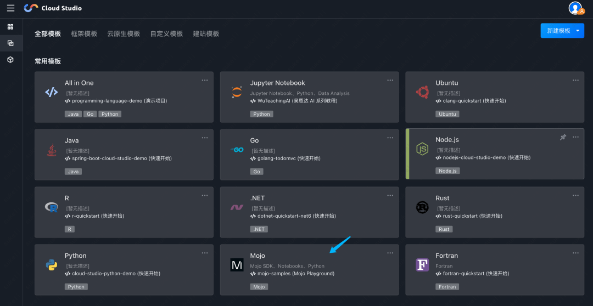The image size is (593, 306).
Task: Click the Fortran template logo icon
Action: (x=422, y=265)
